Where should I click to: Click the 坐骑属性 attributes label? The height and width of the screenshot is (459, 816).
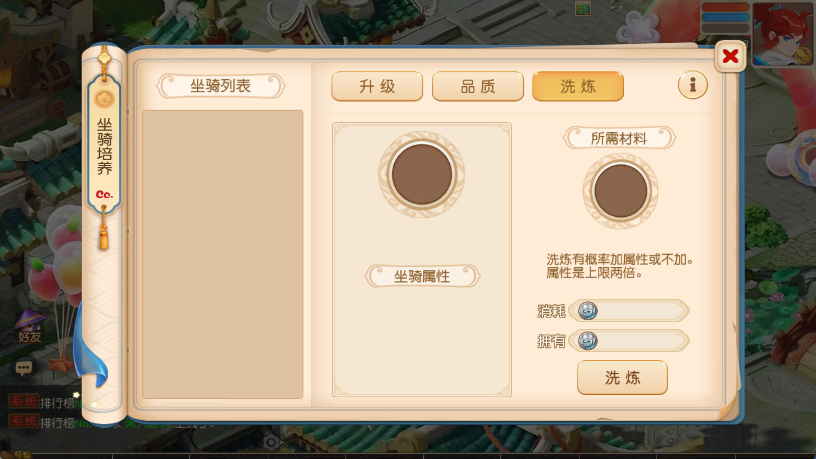tap(422, 276)
